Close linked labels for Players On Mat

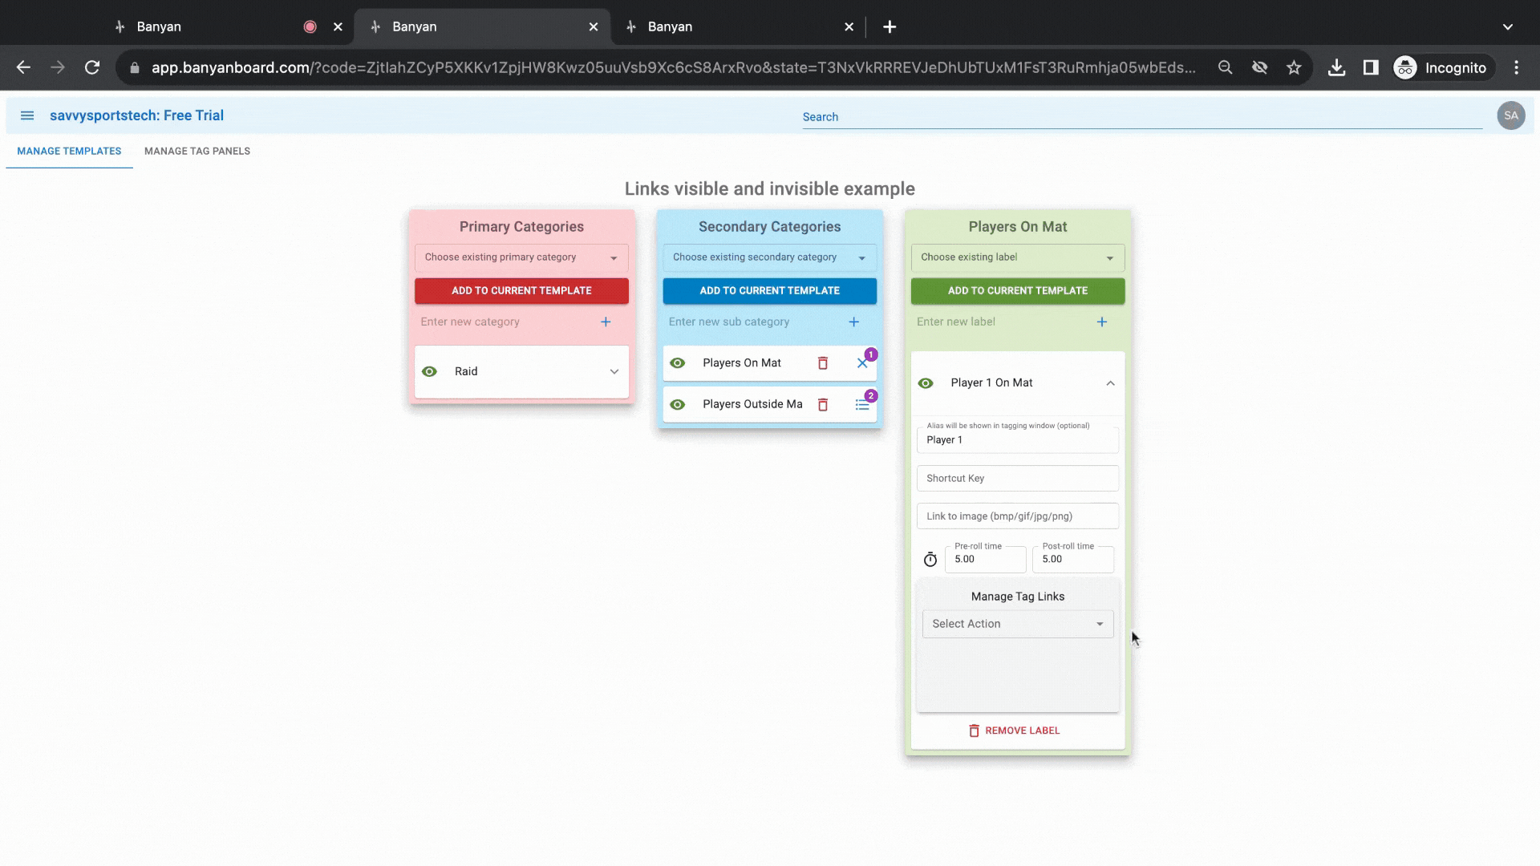pyautogui.click(x=862, y=363)
